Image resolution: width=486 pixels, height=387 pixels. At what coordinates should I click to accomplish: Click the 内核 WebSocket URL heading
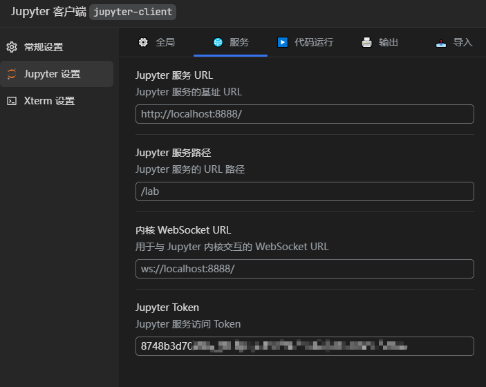tap(183, 230)
